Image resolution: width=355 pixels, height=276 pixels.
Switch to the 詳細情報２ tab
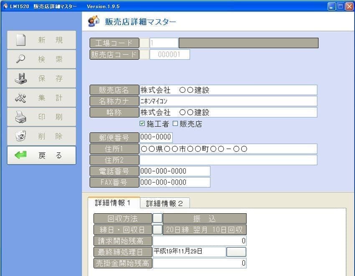click(x=165, y=203)
